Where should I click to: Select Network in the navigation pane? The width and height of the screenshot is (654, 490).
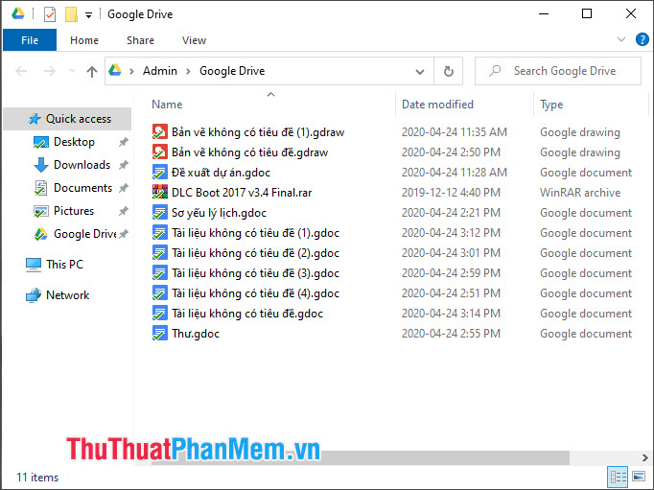(x=67, y=295)
